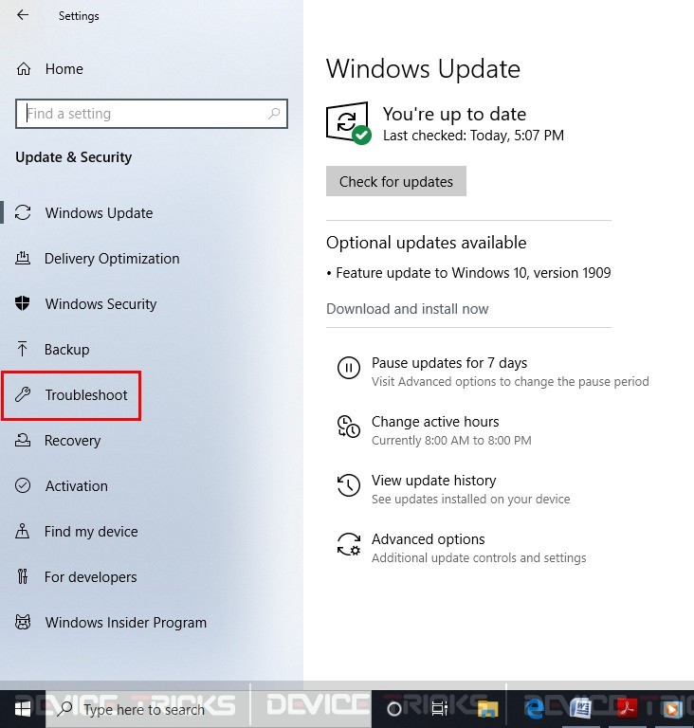Click the active hours clock icon
694x728 pixels.
pos(348,427)
